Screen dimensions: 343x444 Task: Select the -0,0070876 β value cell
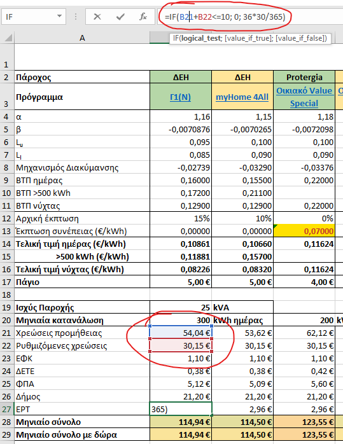pos(181,129)
